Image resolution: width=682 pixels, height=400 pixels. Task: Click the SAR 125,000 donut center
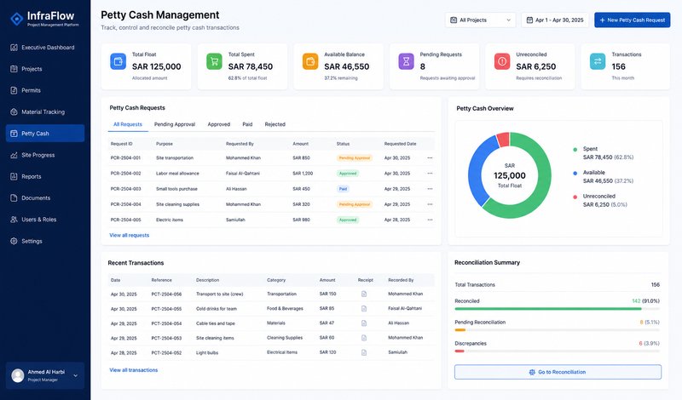click(x=509, y=175)
